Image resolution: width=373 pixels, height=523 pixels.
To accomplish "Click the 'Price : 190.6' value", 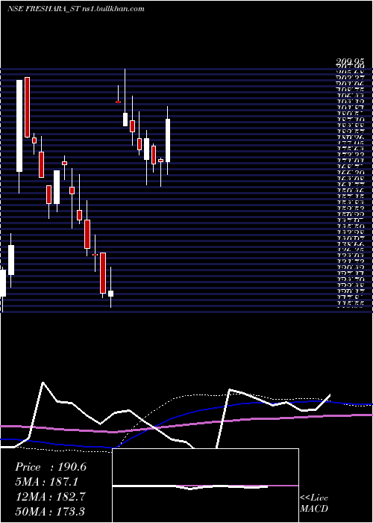I will (51, 467).
